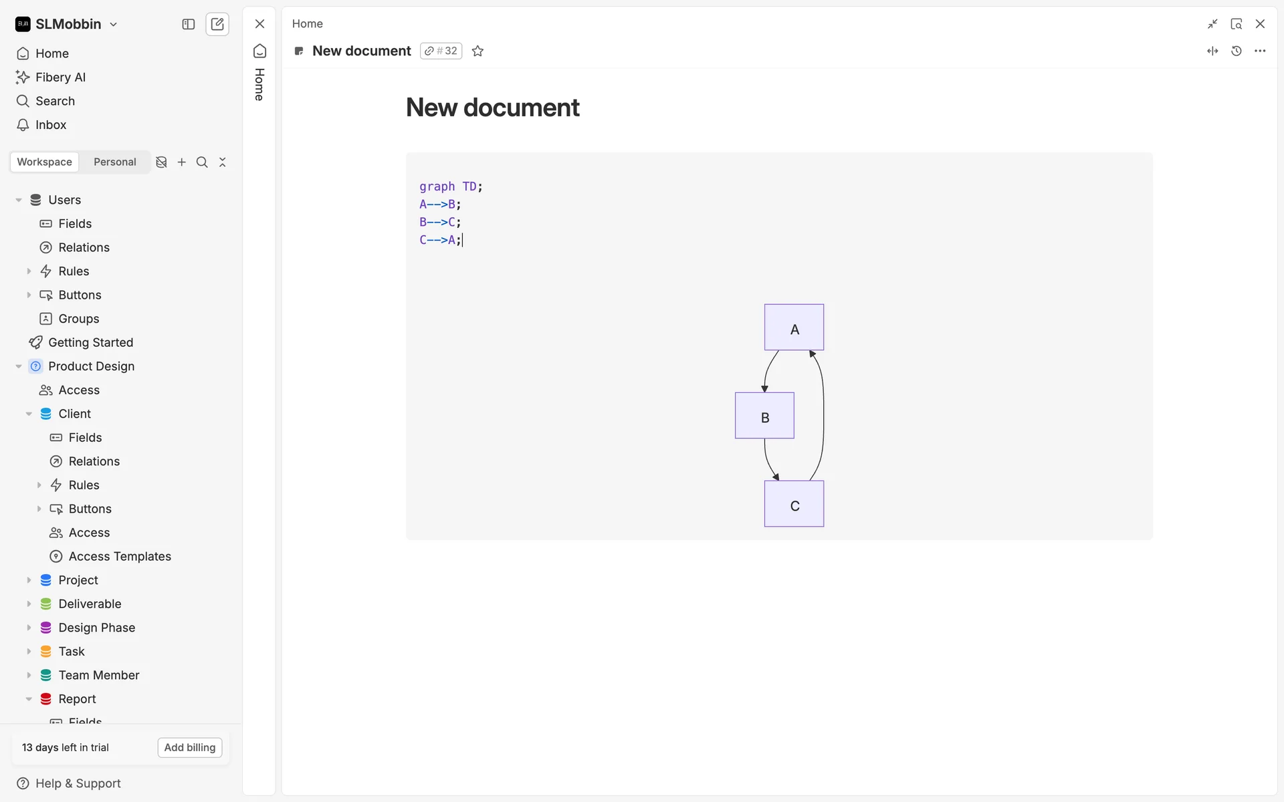Click the Add billing button
This screenshot has height=802, width=1284.
[190, 747]
